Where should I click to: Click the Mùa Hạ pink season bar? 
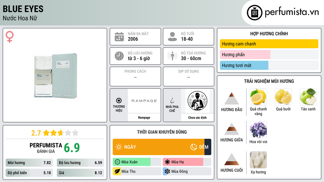pos(183,162)
